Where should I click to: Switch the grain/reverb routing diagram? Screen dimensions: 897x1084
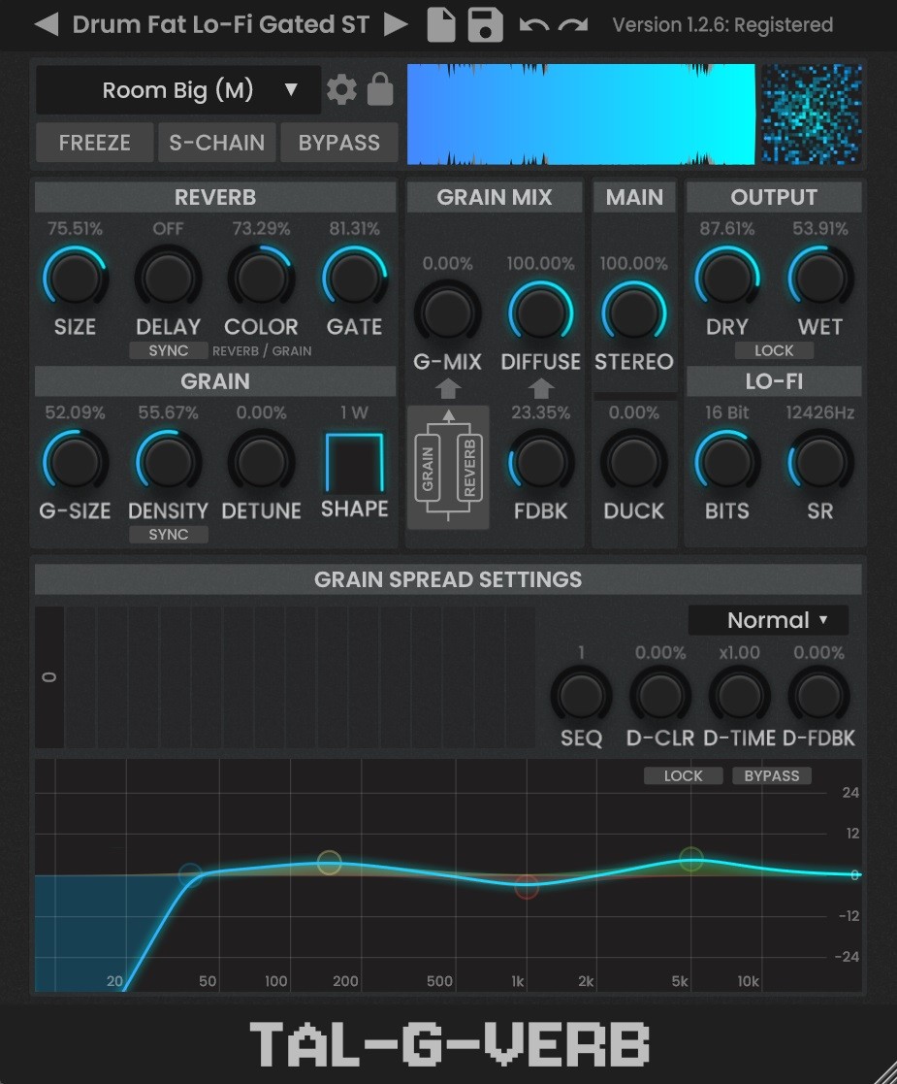[448, 468]
